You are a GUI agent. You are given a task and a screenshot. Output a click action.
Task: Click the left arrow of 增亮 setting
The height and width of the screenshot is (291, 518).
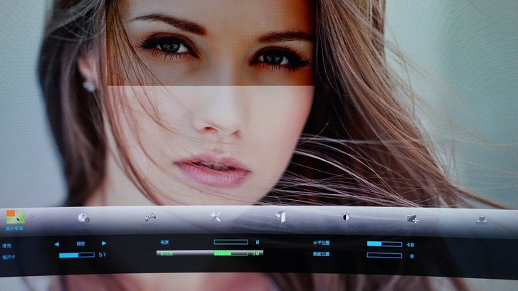(57, 244)
